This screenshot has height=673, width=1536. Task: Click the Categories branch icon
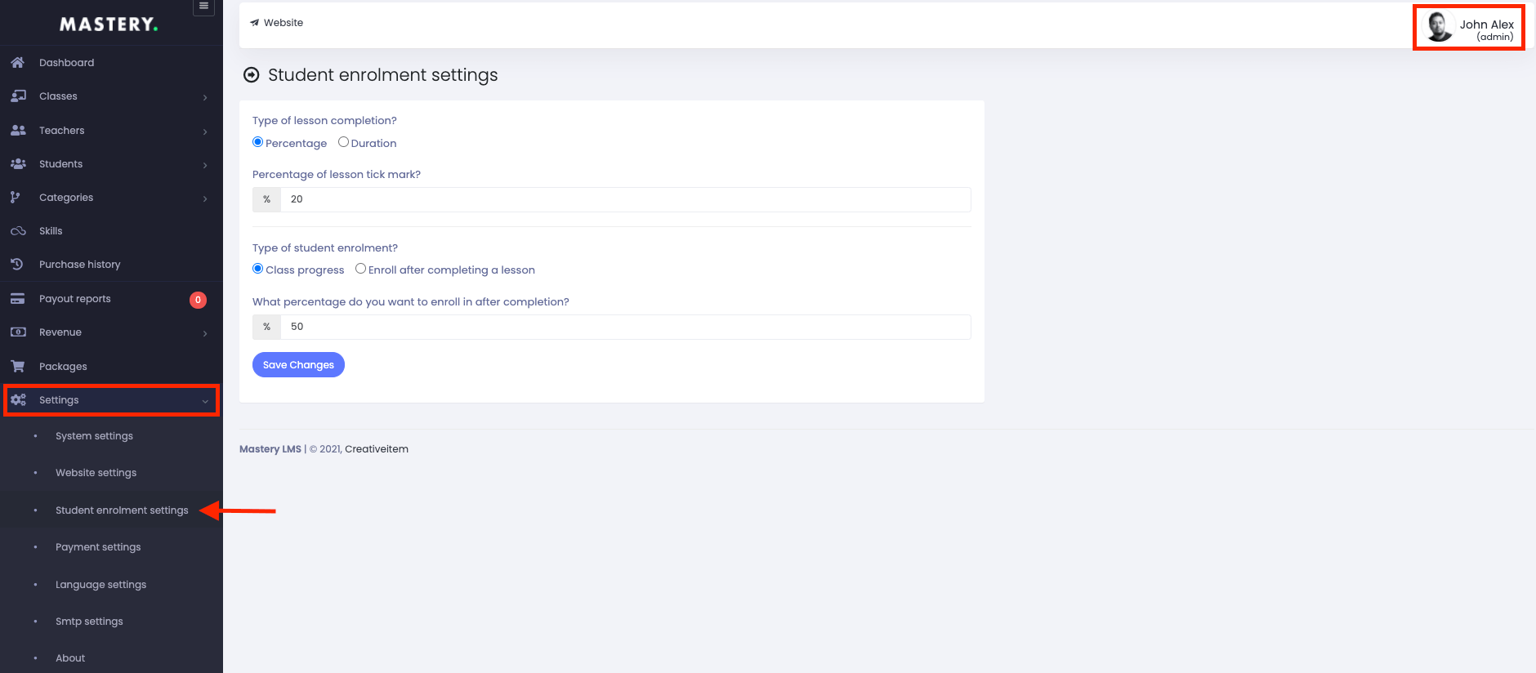click(16, 198)
